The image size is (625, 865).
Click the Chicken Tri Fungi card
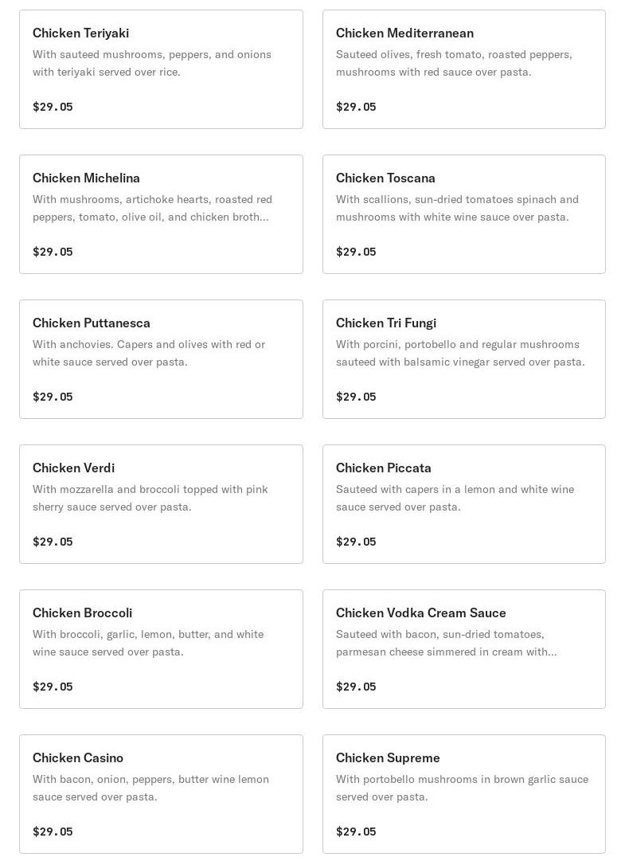[386, 323]
